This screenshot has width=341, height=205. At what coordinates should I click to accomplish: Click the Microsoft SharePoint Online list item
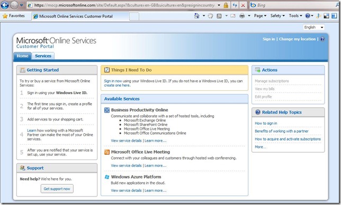[146, 125]
